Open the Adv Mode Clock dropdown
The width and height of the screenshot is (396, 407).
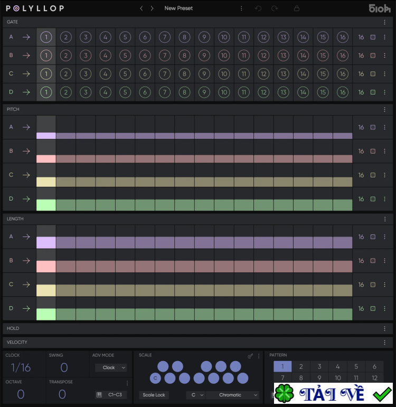pyautogui.click(x=111, y=367)
